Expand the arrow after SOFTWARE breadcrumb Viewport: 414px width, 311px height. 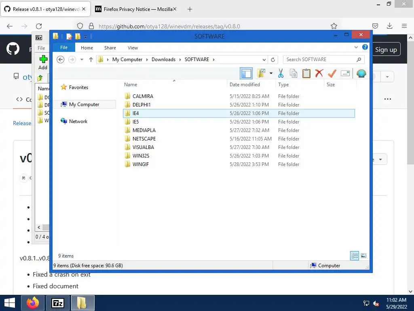pyautogui.click(x=213, y=60)
